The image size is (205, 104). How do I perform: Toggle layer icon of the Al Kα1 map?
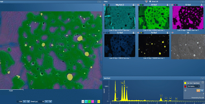point(138,5)
